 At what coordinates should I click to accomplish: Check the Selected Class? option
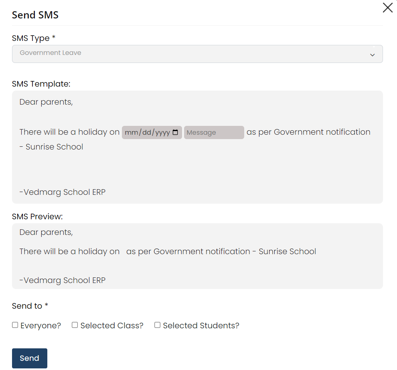pyautogui.click(x=75, y=325)
